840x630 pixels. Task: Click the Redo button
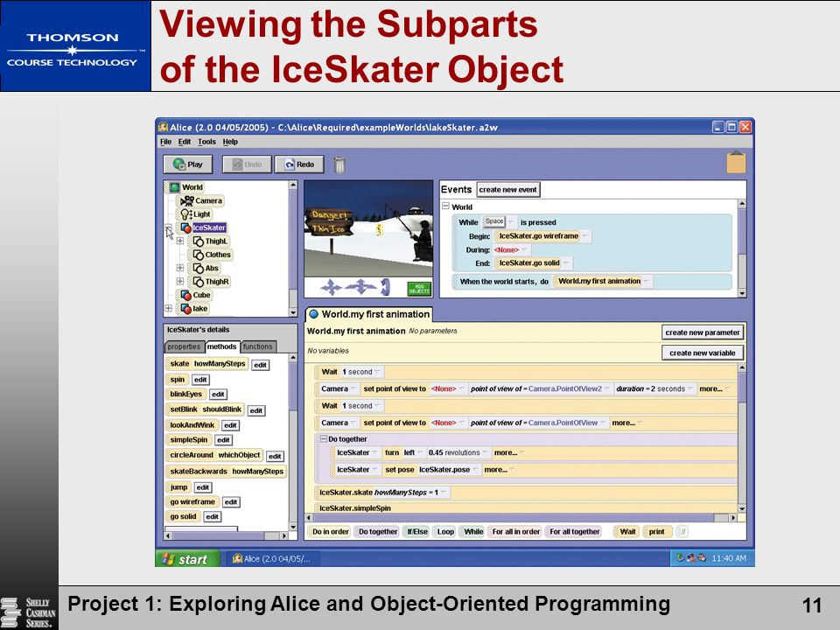(x=299, y=164)
